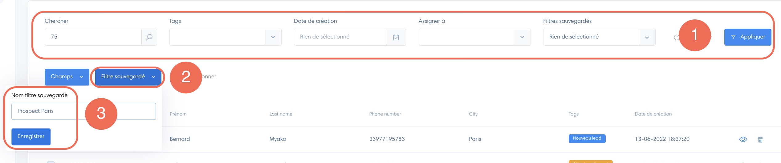Image resolution: width=781 pixels, height=163 pixels.
Task: Sort by Last name column header
Action: 281,114
